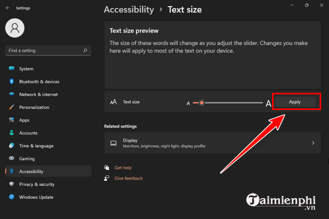Click the Gaming controller icon

pyautogui.click(x=11, y=159)
